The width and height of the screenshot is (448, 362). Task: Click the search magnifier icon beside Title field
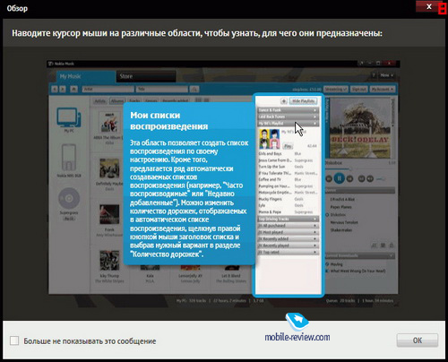(194, 89)
